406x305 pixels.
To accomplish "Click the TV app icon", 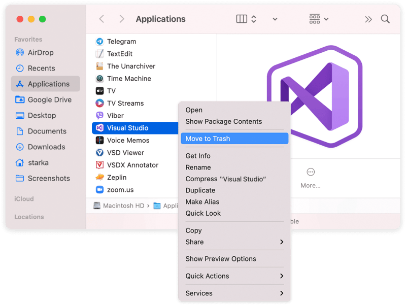I will click(x=99, y=90).
